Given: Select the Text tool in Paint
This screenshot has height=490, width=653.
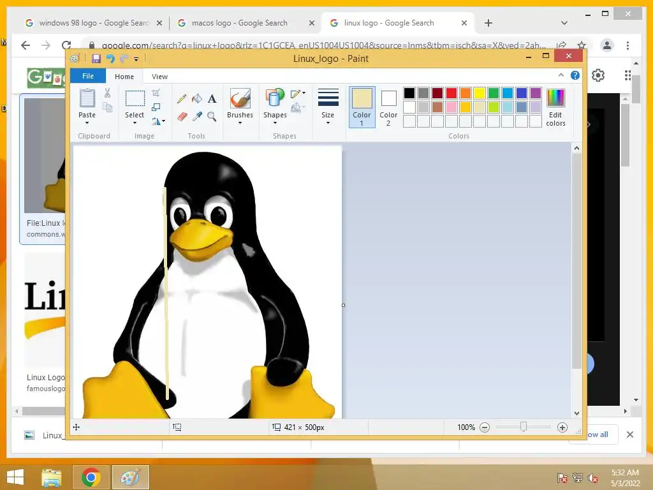Looking at the screenshot, I should tap(212, 99).
